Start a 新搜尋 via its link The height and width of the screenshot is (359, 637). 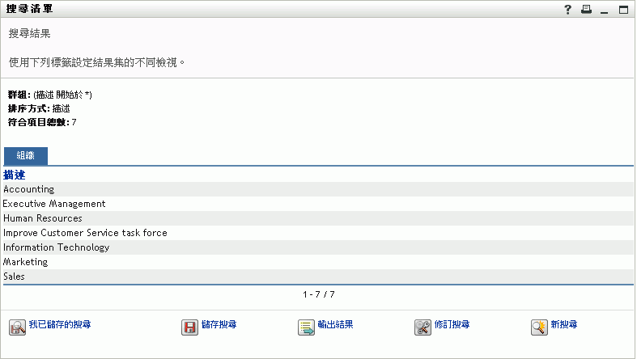click(x=563, y=325)
